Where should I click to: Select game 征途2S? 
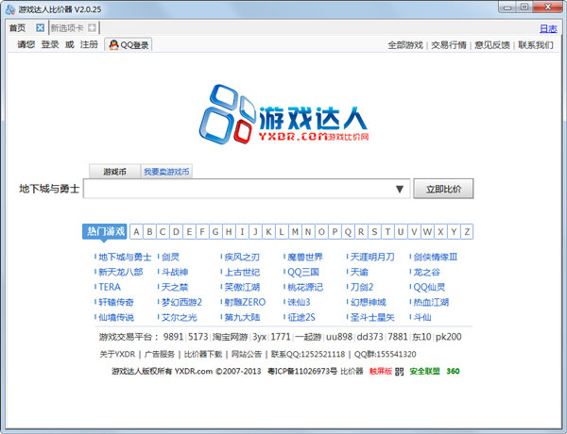[301, 317]
